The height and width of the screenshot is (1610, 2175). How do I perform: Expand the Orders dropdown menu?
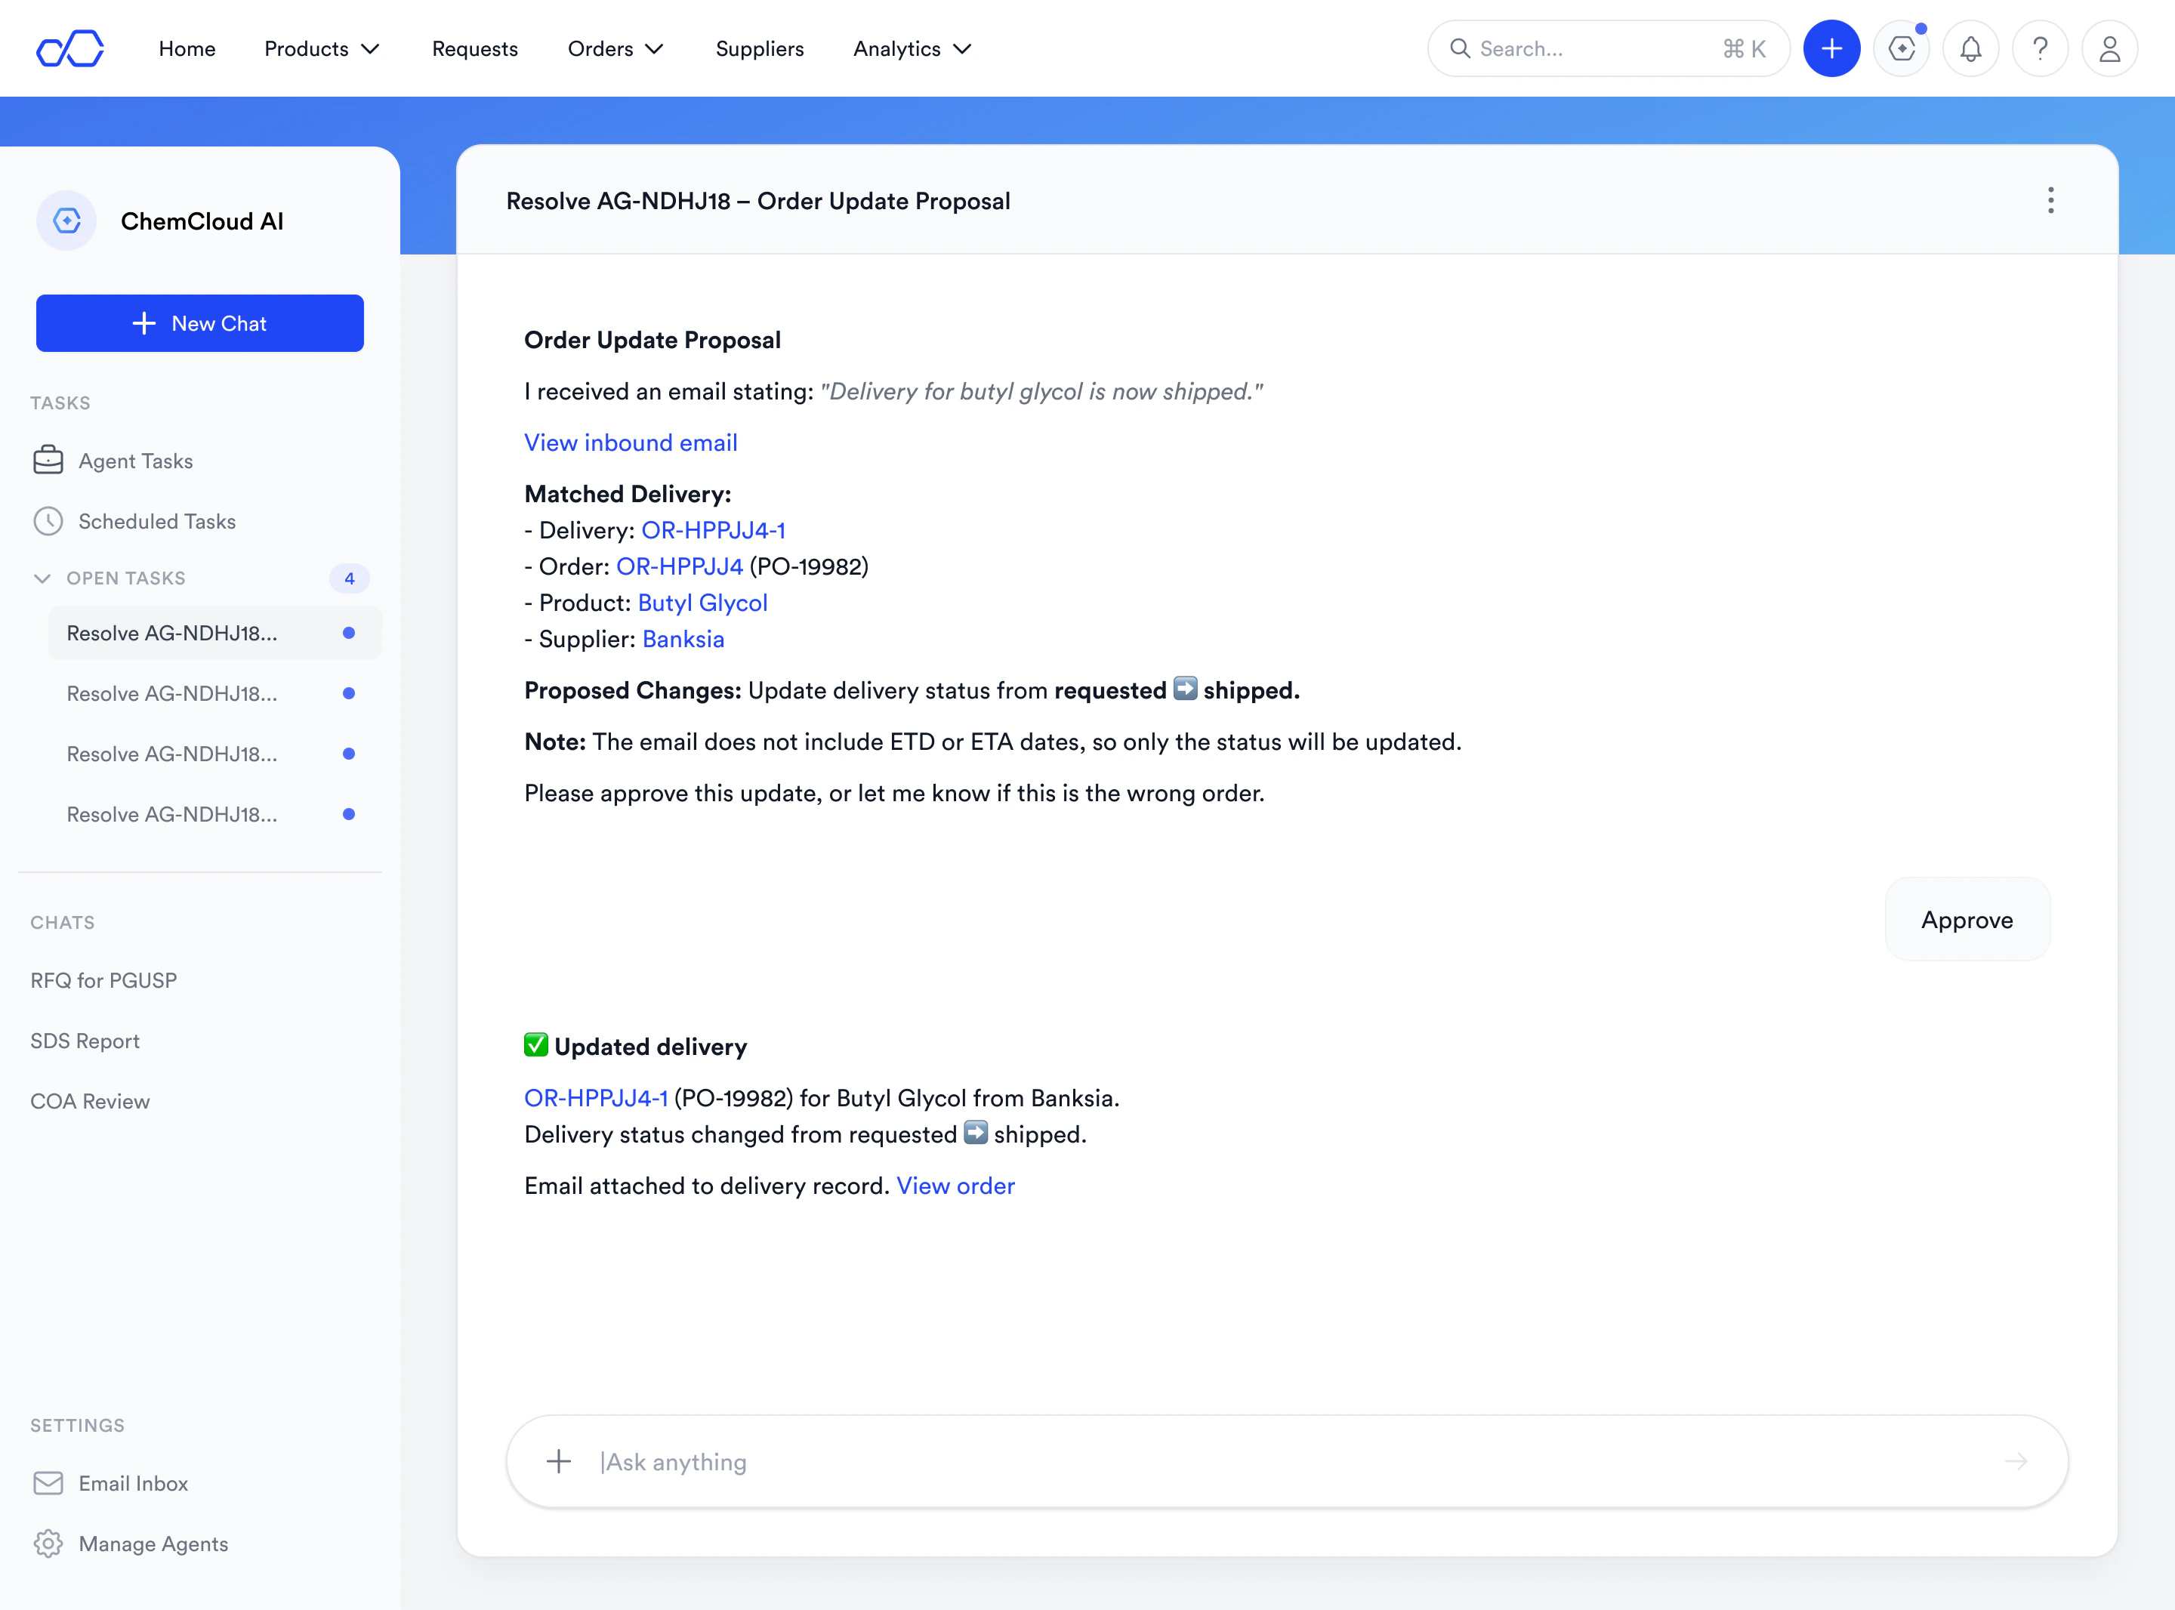[615, 49]
